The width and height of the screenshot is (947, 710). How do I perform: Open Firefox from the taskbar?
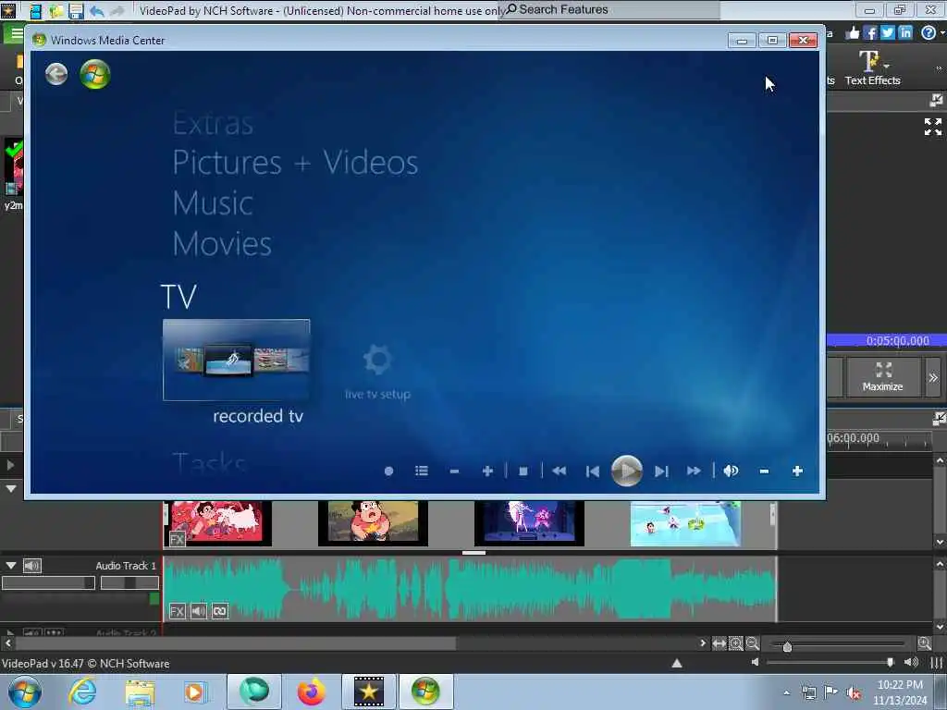(x=311, y=692)
